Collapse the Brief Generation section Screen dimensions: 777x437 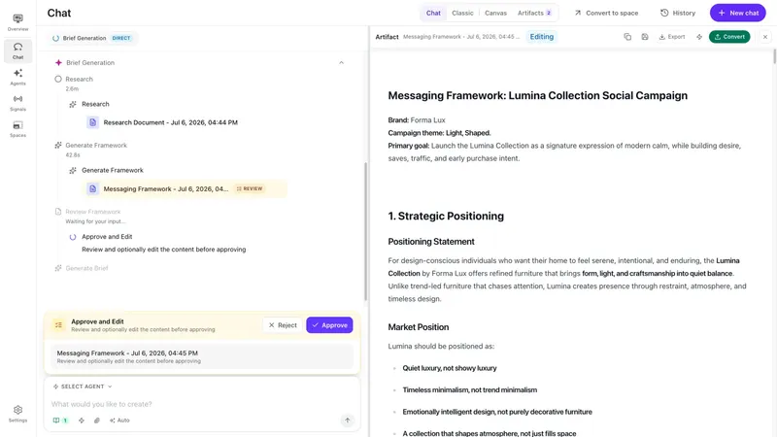click(x=342, y=62)
